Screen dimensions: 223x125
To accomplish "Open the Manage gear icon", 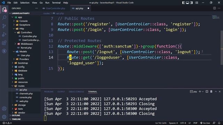I will click(x=4, y=117).
